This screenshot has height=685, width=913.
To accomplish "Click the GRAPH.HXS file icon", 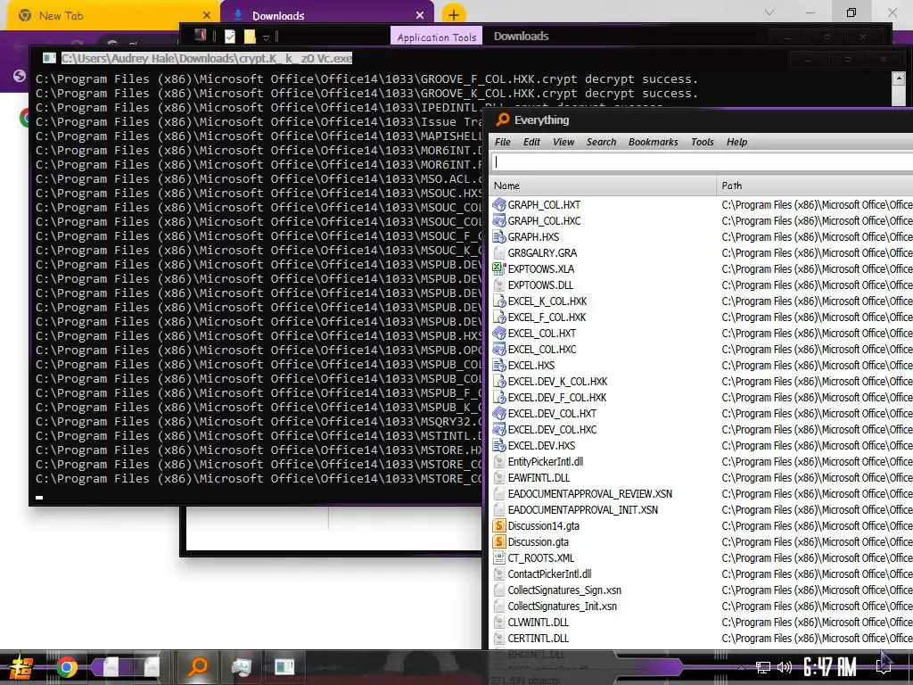I will pyautogui.click(x=499, y=236).
